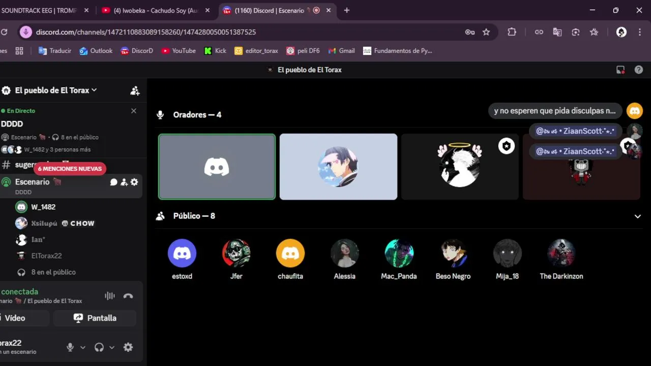Open Outlook bookmark
Screen dimensions: 651x366
(x=96, y=51)
